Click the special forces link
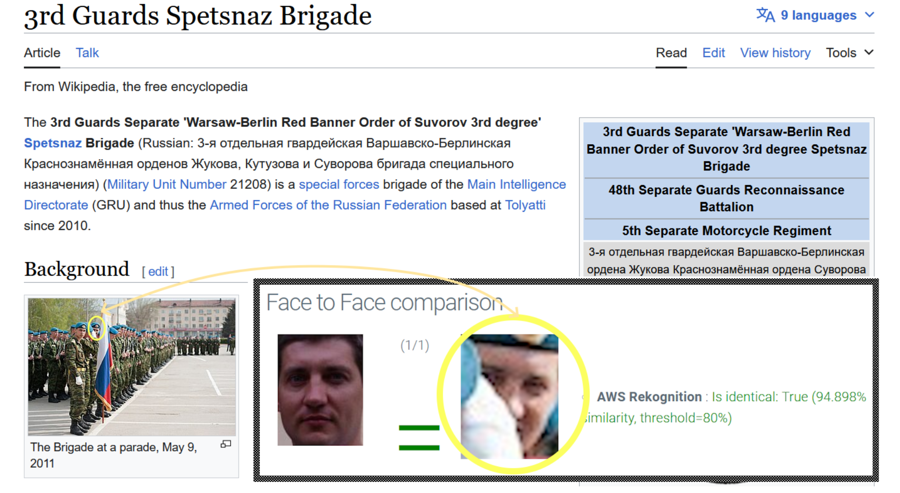Viewport: 900px width, 493px height. (339, 185)
